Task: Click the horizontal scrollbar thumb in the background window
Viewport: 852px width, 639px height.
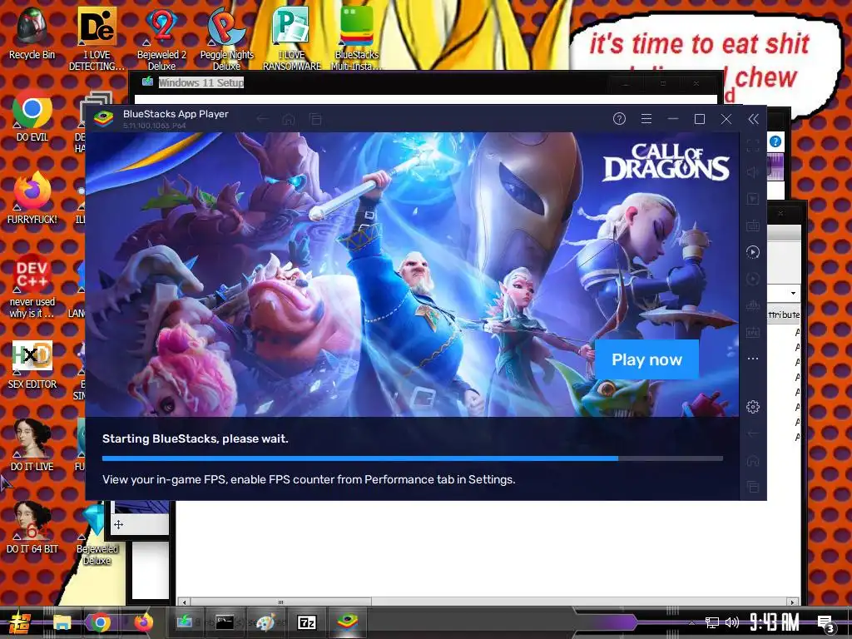Action: tap(280, 602)
